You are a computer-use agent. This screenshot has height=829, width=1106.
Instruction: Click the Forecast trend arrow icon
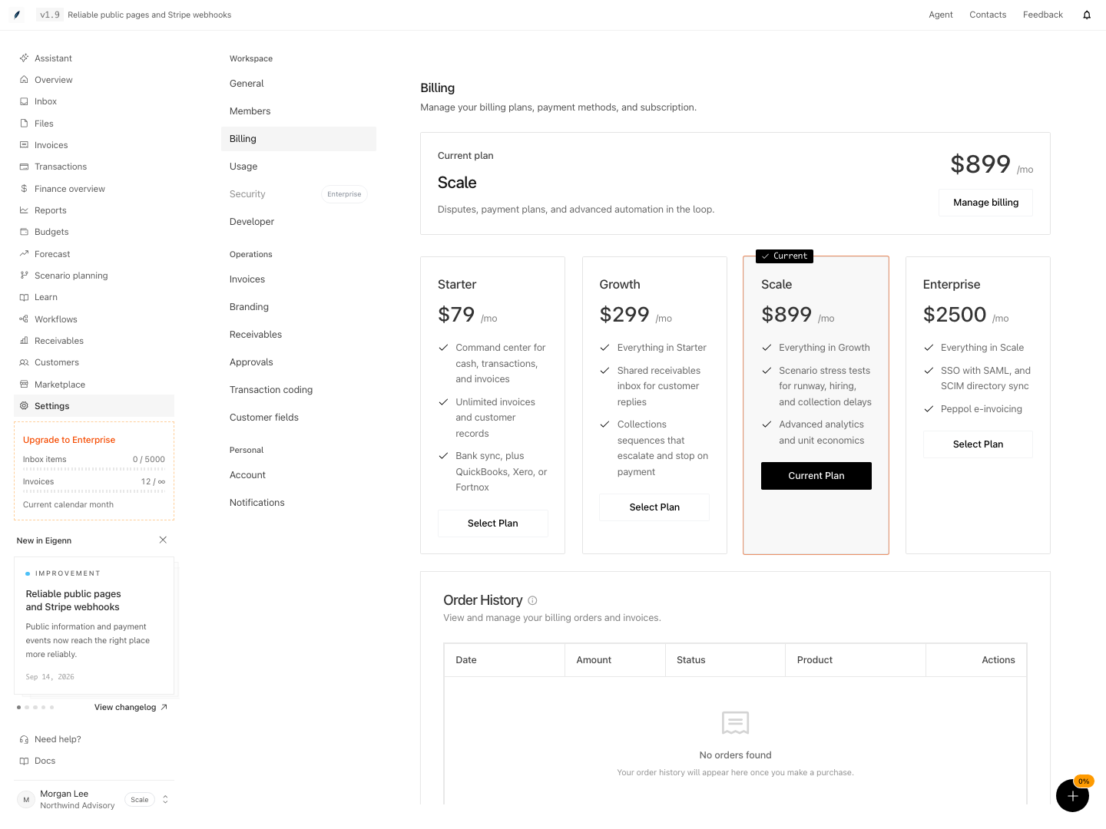24,254
